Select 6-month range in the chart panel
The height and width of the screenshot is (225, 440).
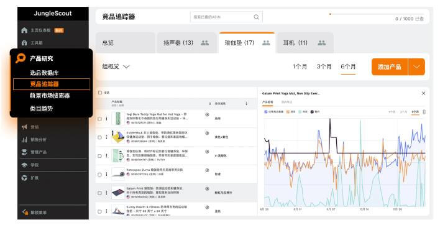tap(415, 112)
